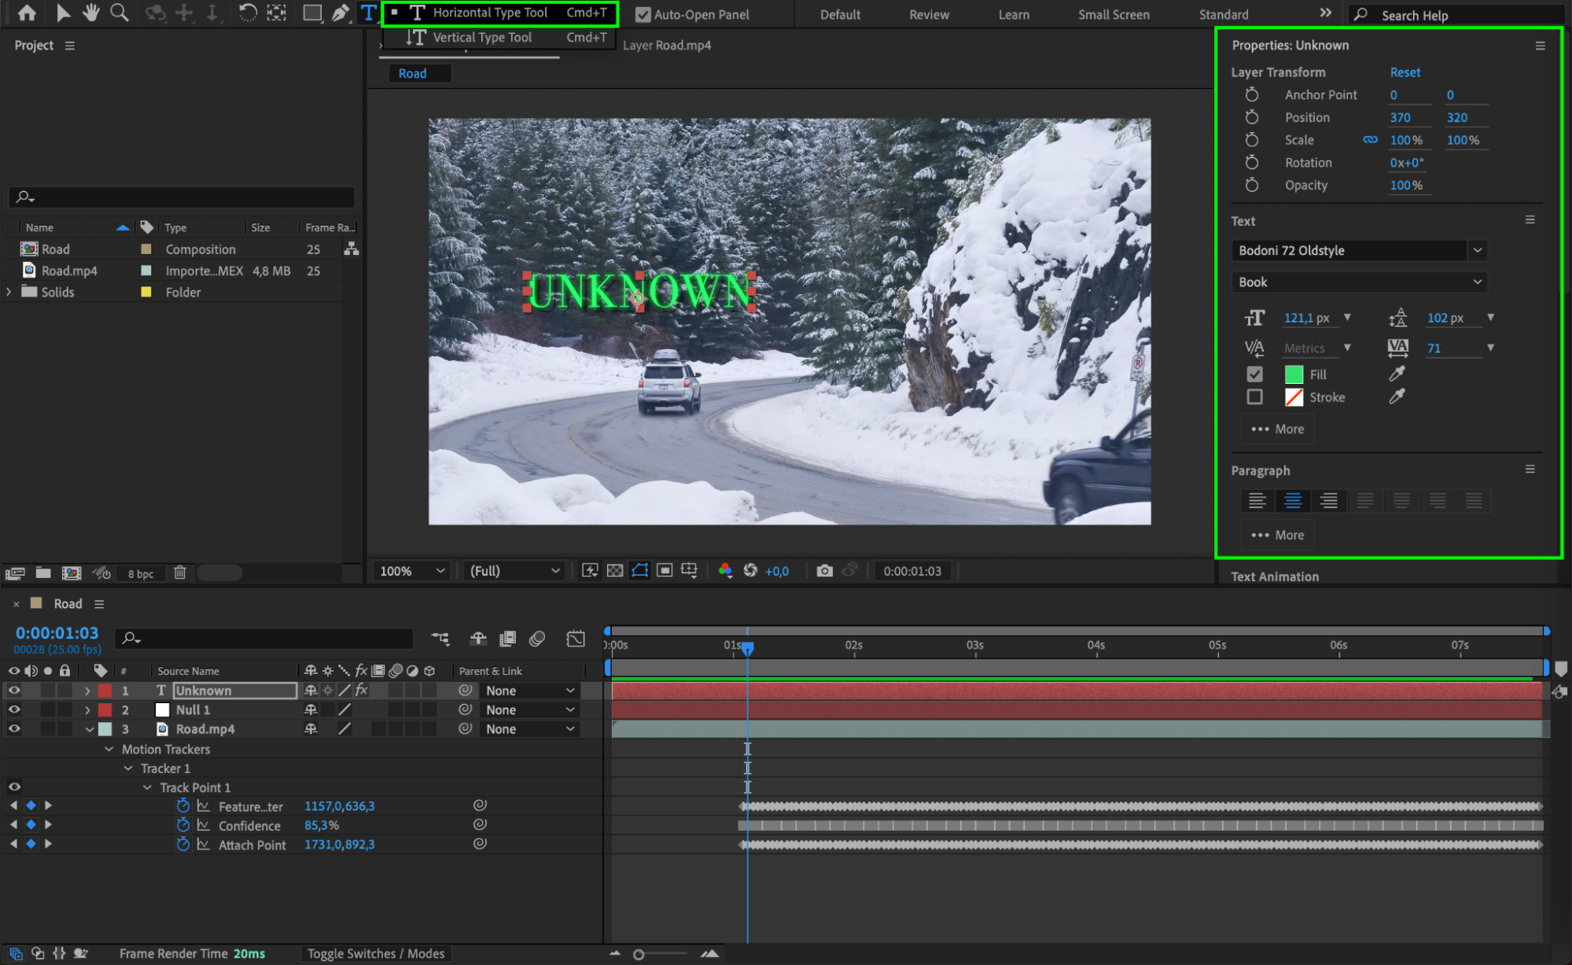
Task: Switch to the Review workspace
Action: pyautogui.click(x=929, y=14)
